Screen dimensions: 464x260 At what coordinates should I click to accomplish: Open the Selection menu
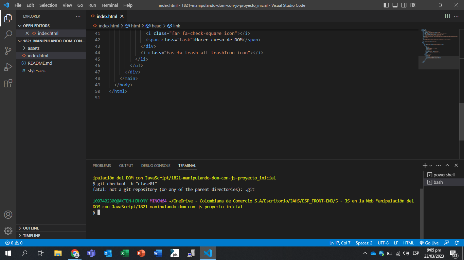click(x=48, y=5)
